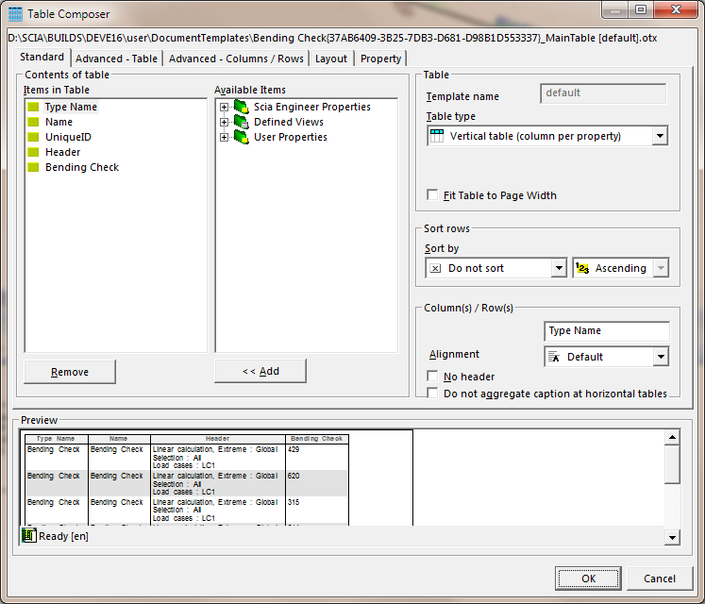This screenshot has height=604, width=705.
Task: Click the Remove button
Action: [70, 371]
